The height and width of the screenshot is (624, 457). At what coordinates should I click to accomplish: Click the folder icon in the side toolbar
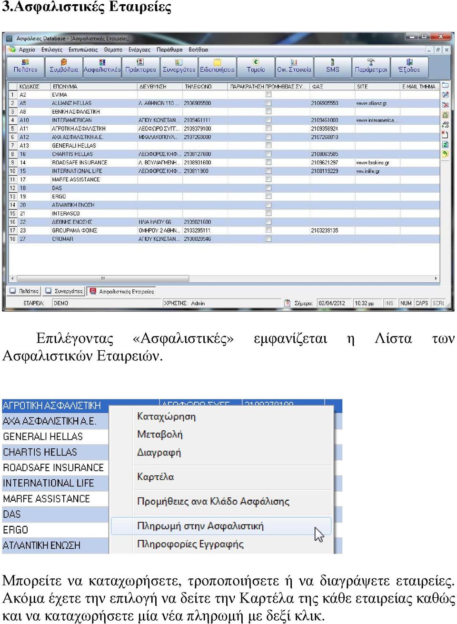coord(445,85)
